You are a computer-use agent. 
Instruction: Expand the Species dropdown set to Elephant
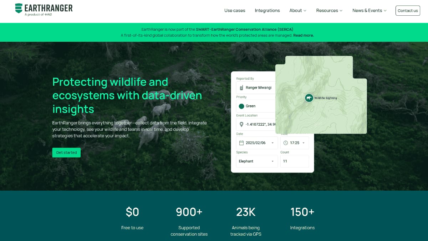257,161
